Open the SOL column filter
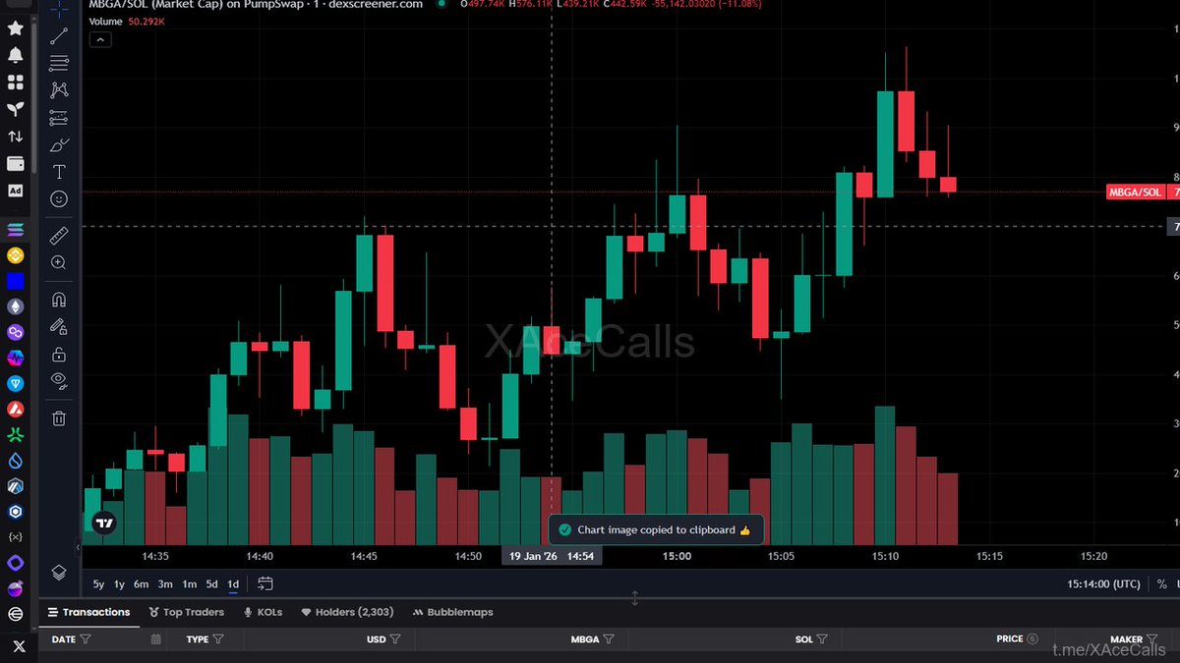The width and height of the screenshot is (1180, 663). click(x=823, y=638)
